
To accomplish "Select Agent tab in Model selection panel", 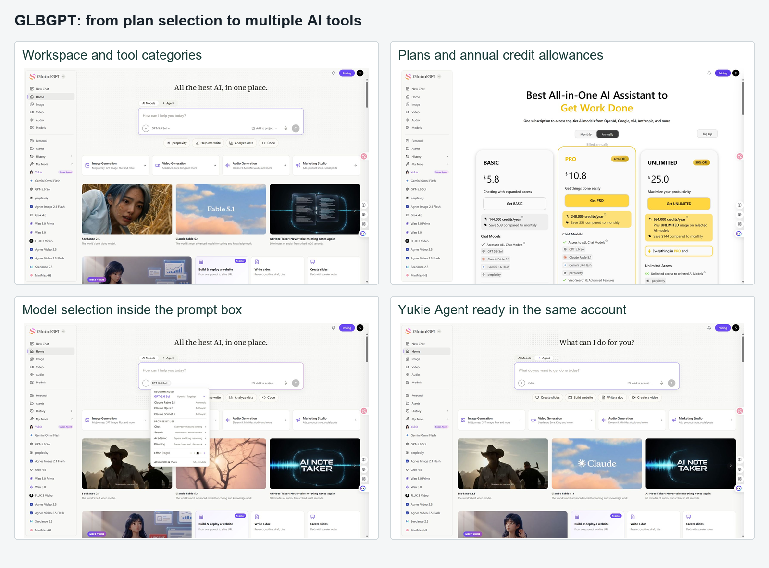I will [169, 358].
